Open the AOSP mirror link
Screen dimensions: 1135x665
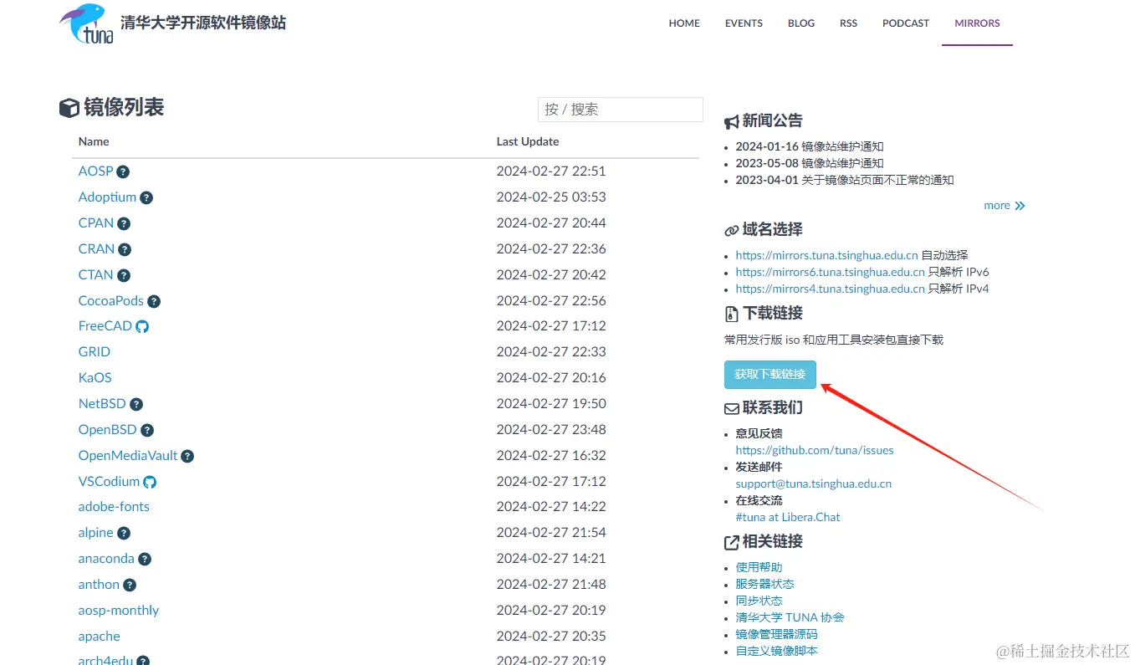[95, 171]
